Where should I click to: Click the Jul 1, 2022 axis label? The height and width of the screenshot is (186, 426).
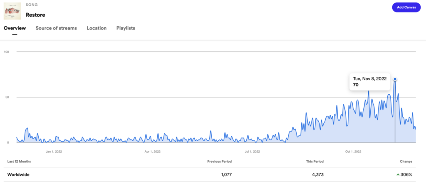(252, 152)
